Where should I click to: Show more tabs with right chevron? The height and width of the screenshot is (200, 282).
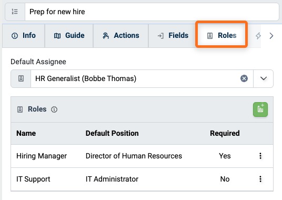(x=271, y=36)
